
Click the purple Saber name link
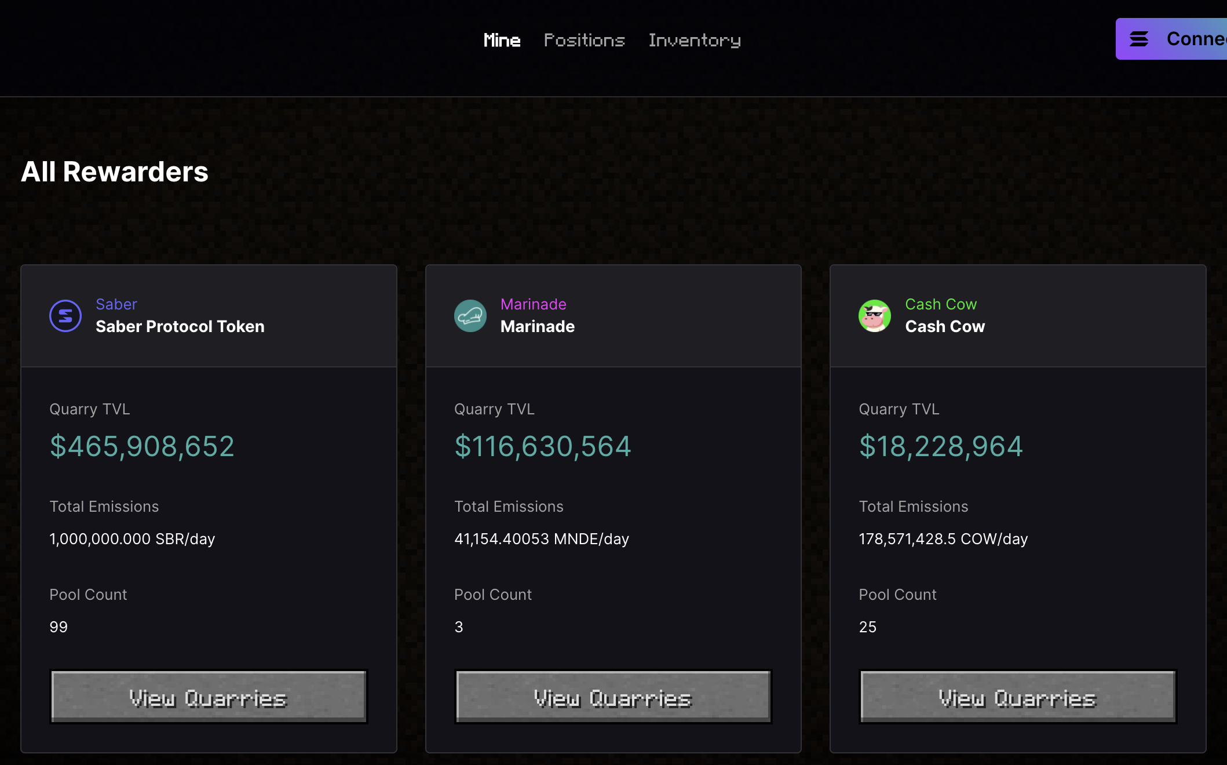point(116,304)
